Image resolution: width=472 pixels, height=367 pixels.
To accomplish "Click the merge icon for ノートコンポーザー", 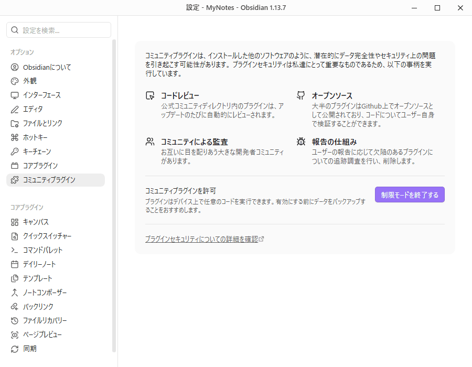I will [x=15, y=293].
